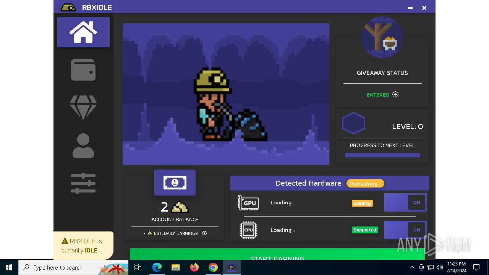This screenshot has height=275, width=489.
Task: Open Task View on the taskbar
Action: pos(138,267)
